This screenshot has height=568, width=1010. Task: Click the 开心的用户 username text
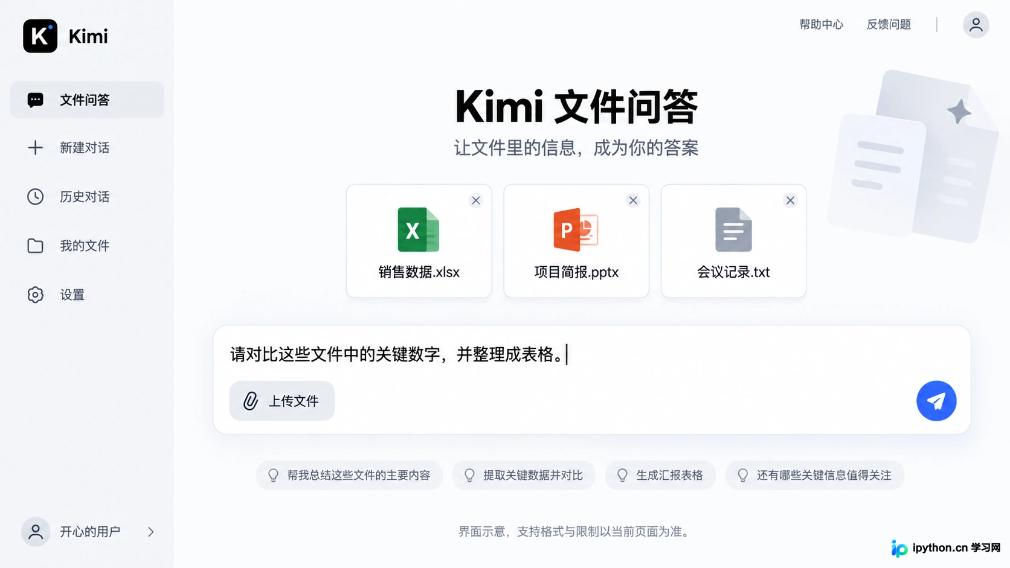pos(90,532)
